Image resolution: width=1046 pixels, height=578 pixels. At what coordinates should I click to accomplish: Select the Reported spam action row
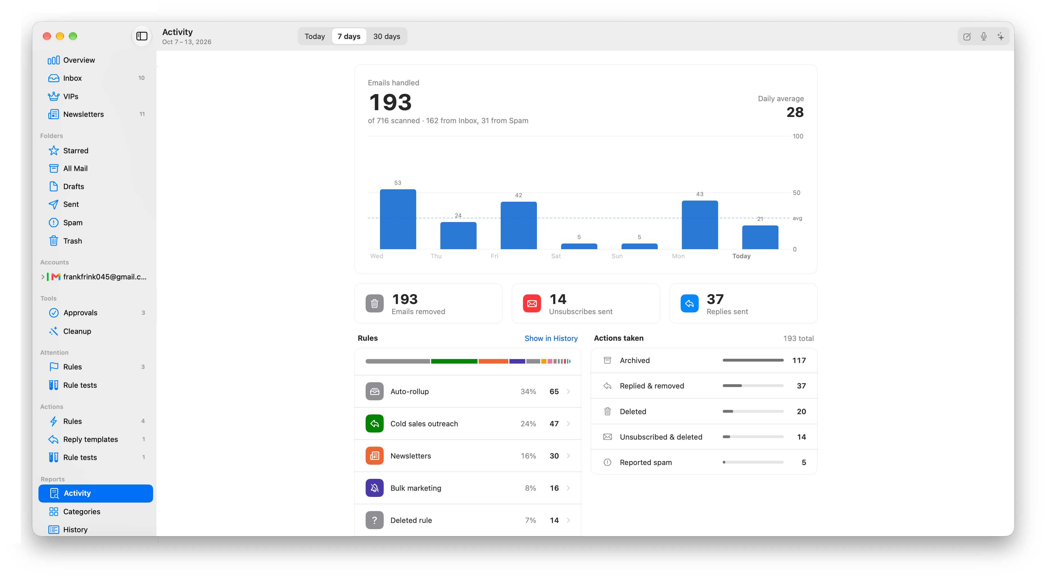tap(704, 462)
